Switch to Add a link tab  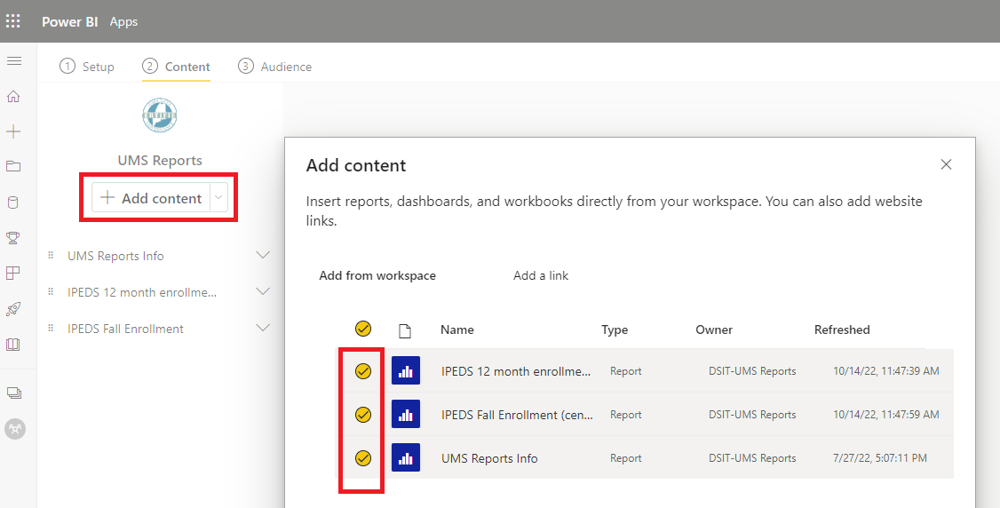click(541, 275)
